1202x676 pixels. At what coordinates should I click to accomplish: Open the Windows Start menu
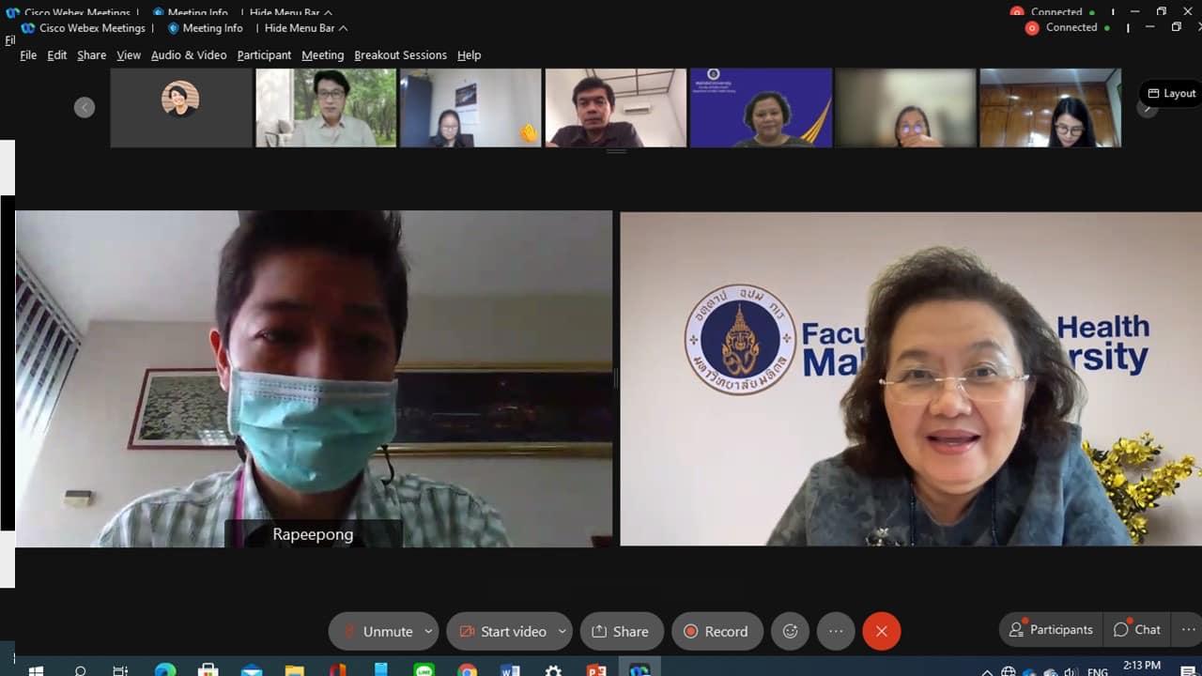pyautogui.click(x=37, y=669)
